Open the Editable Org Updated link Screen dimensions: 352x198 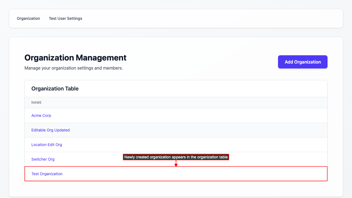click(x=50, y=130)
